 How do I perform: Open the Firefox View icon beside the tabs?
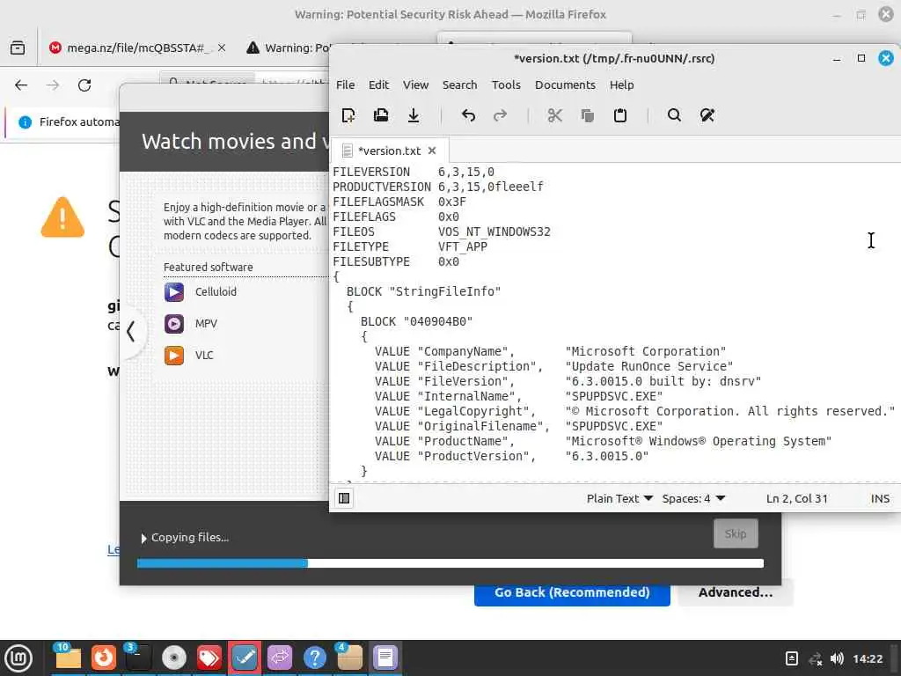tap(18, 48)
